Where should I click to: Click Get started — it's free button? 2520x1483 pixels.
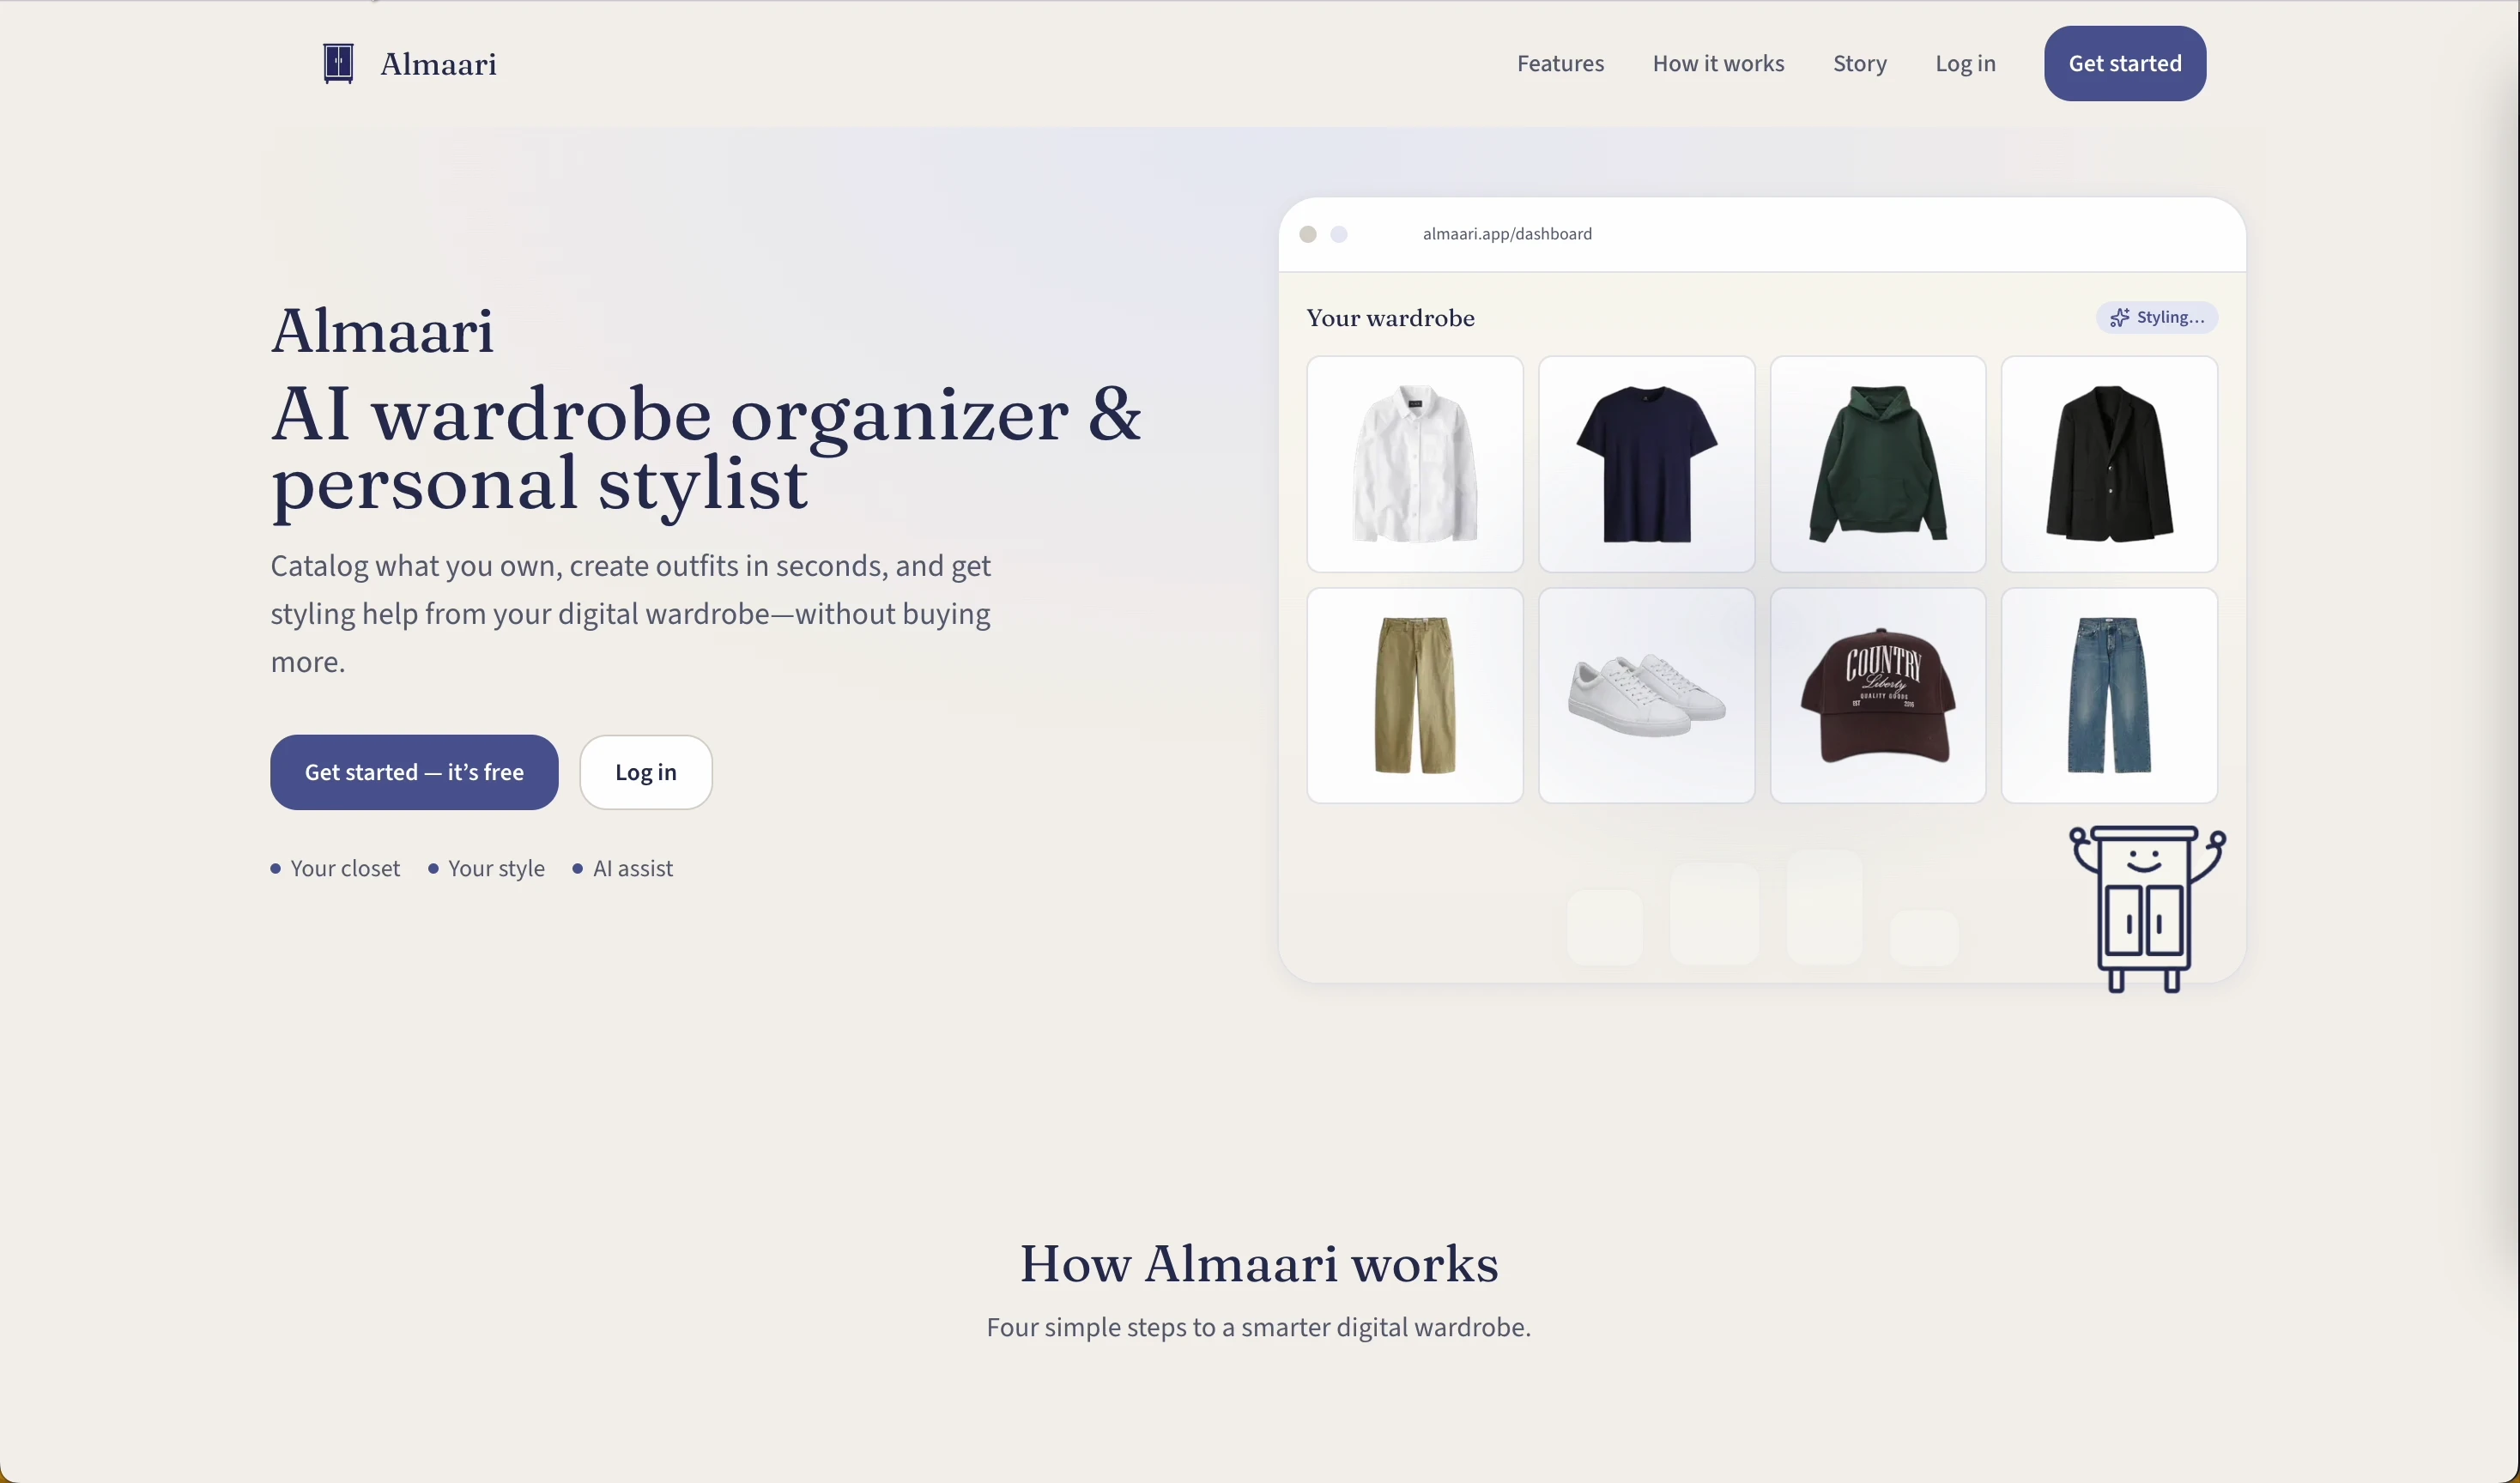414,772
